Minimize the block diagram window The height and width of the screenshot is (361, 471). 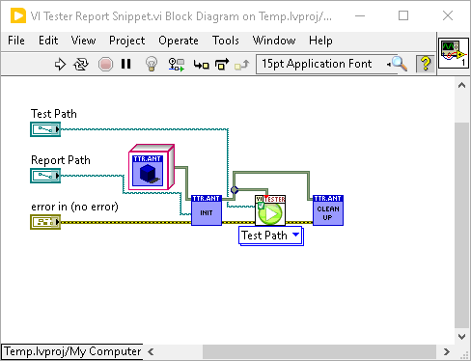pyautogui.click(x=360, y=15)
